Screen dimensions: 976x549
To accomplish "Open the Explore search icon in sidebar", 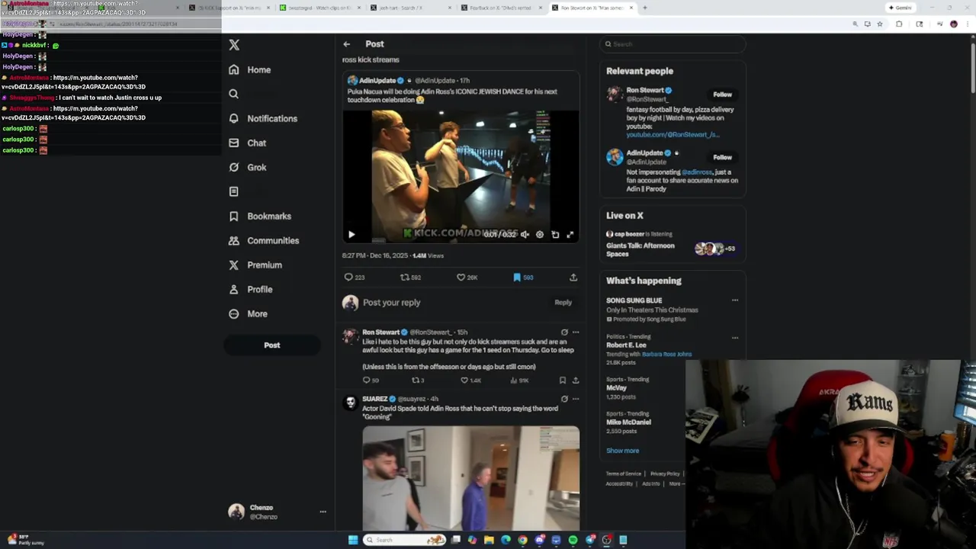I will pos(234,94).
